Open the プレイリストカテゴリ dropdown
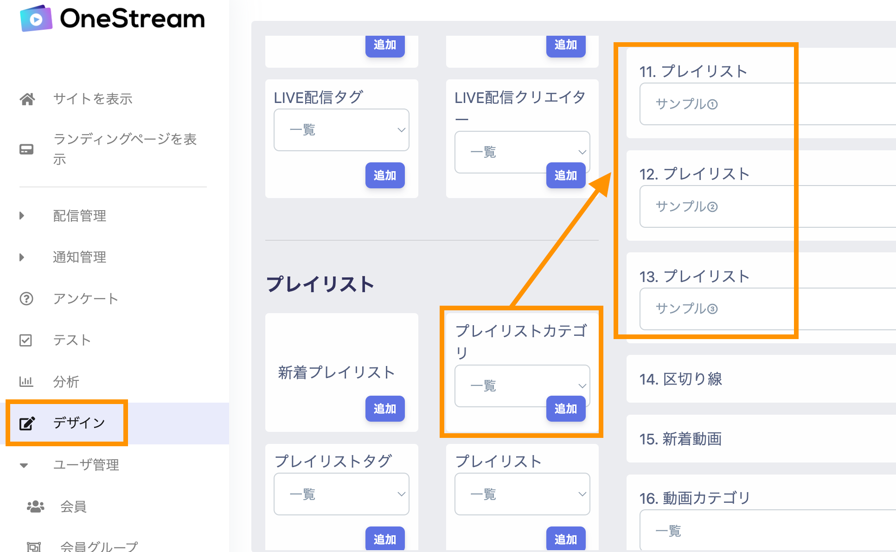 522,386
